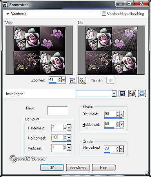Enable Voorbeeld op afbeelding checkbox

click(104, 14)
